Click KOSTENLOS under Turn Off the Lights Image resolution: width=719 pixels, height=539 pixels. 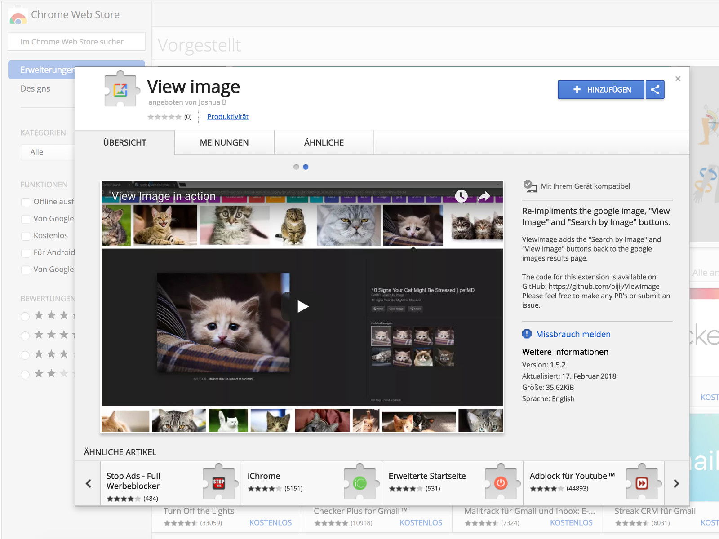[271, 522]
